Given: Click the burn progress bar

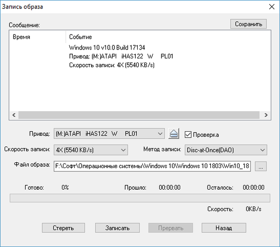Looking at the screenshot, I should (x=139, y=198).
